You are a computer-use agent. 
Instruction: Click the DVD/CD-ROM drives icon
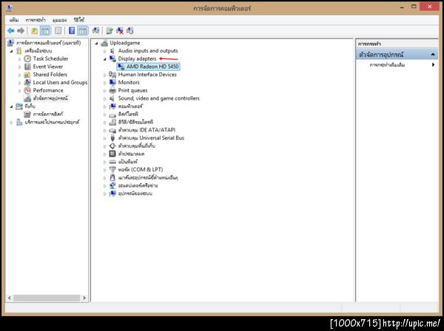(112, 122)
